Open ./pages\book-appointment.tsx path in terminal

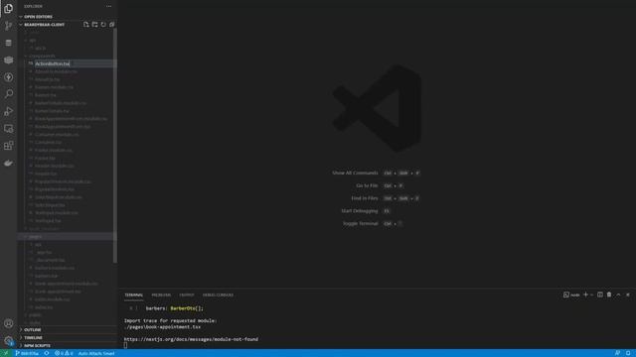click(162, 326)
